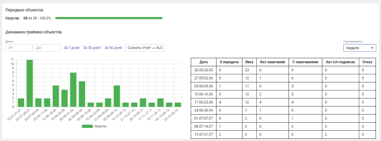Viewport: 381px width, 141px height.
Task: Click the 'Акт п/п подписан' column header
Action: coord(340,62)
